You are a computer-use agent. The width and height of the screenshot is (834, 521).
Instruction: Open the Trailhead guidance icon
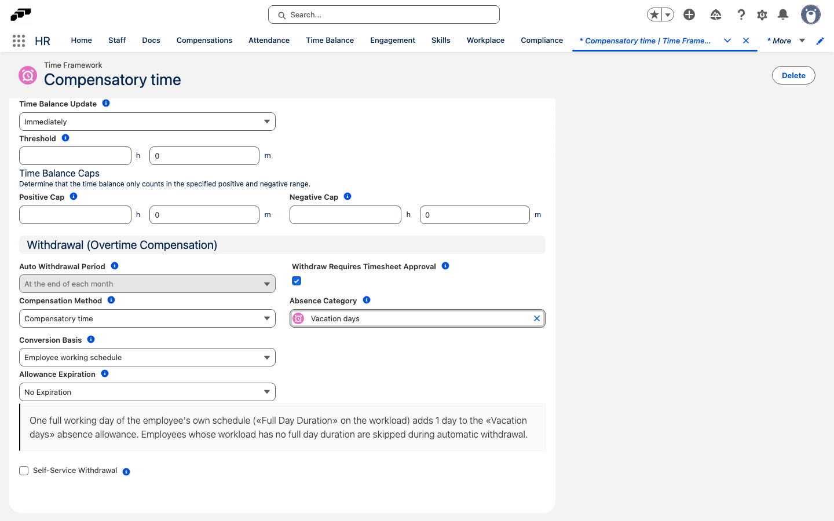point(716,14)
